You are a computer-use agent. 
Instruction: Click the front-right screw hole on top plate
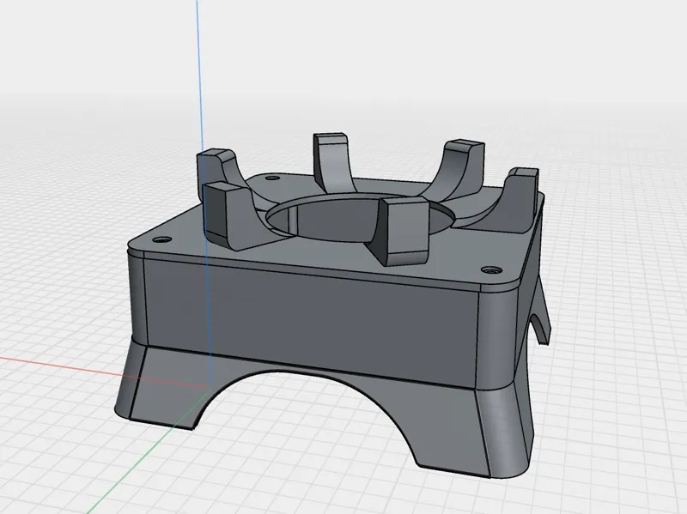click(x=491, y=270)
